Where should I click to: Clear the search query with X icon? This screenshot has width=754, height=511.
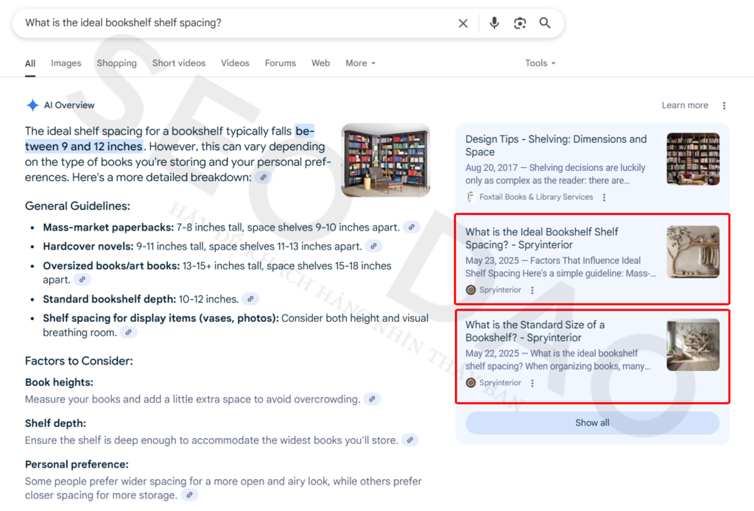pyautogui.click(x=463, y=24)
